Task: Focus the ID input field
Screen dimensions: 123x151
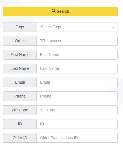Action: click(77, 124)
